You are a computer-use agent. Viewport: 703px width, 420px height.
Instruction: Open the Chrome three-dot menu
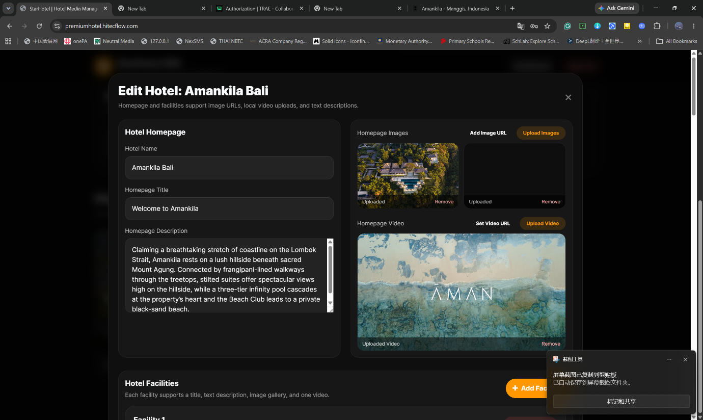(x=693, y=26)
